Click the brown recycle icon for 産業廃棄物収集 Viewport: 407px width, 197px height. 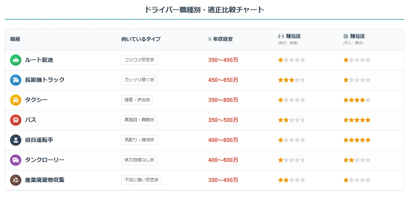click(x=16, y=180)
